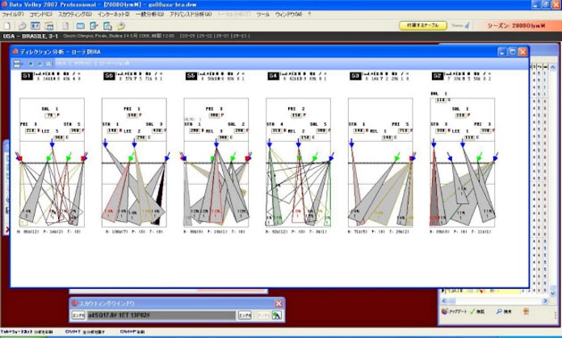
Task: Click the green arrow icon in scouting window
Action: tap(277, 315)
